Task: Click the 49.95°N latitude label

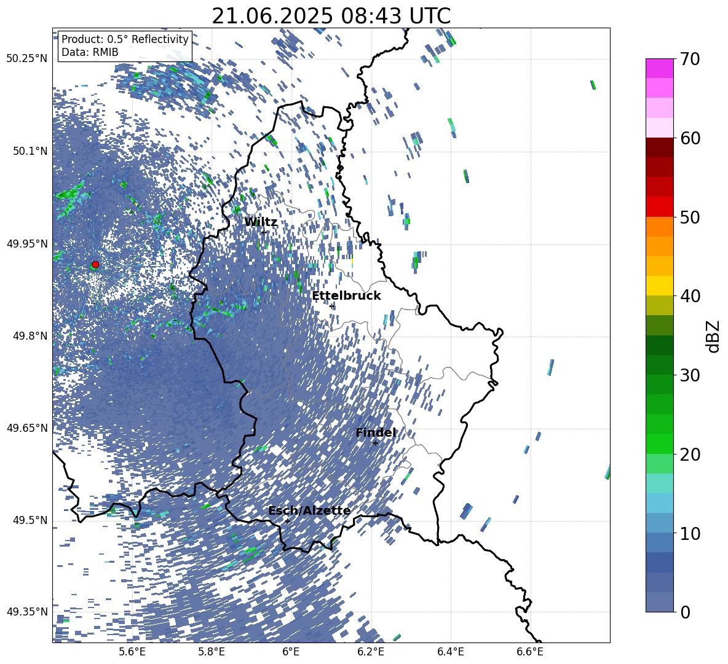Action: point(27,244)
